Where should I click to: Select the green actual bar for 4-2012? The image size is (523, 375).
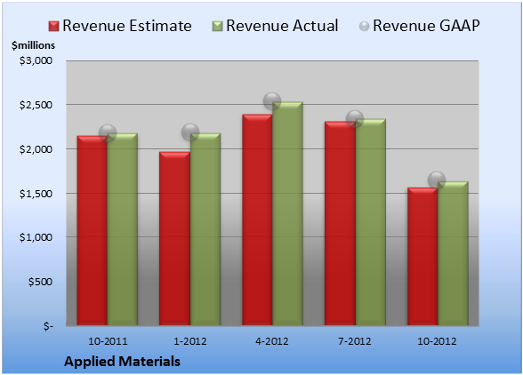tap(287, 213)
